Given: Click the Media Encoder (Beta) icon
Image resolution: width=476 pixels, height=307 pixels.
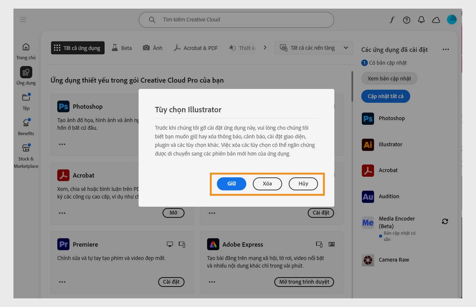Looking at the screenshot, I should pos(368,222).
